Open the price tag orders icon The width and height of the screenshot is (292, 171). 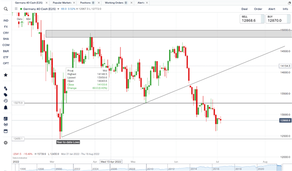6,95
